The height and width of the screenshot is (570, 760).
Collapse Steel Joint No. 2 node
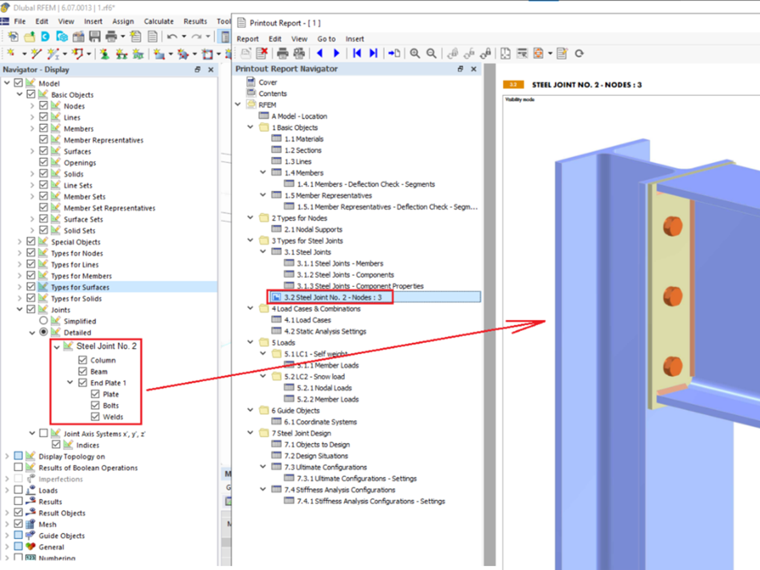click(x=57, y=347)
